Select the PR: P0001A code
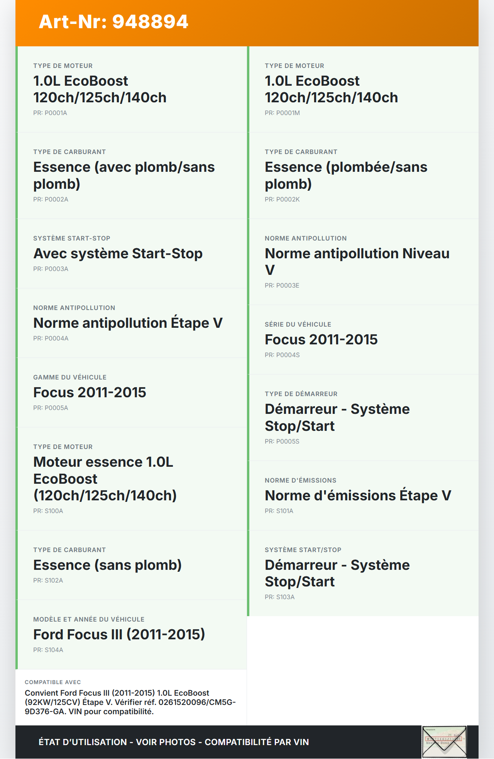494x759 pixels. 50,113
